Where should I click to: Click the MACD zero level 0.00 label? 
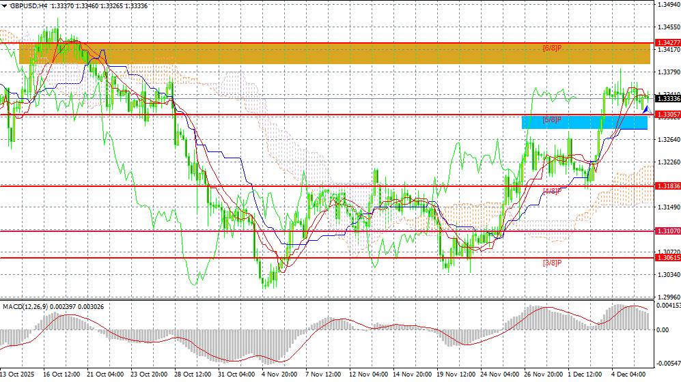coord(663,330)
